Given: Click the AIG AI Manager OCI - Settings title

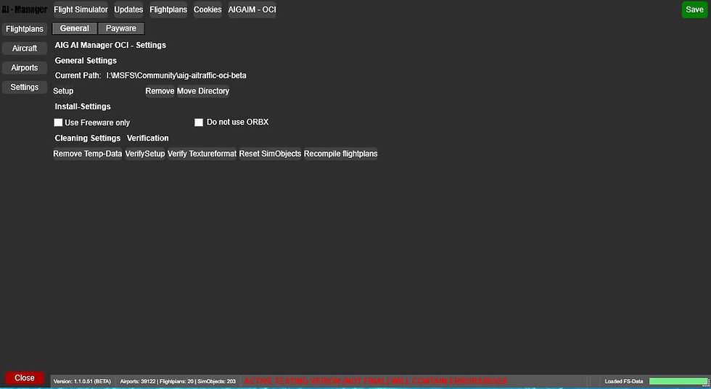Looking at the screenshot, I should click(110, 46).
